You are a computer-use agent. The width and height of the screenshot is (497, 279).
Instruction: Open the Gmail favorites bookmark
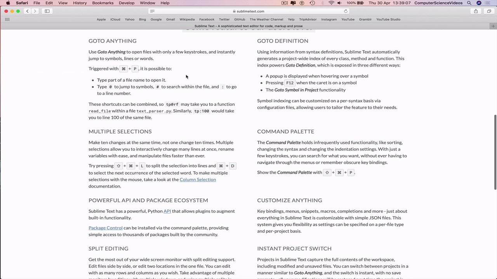pos(170,19)
